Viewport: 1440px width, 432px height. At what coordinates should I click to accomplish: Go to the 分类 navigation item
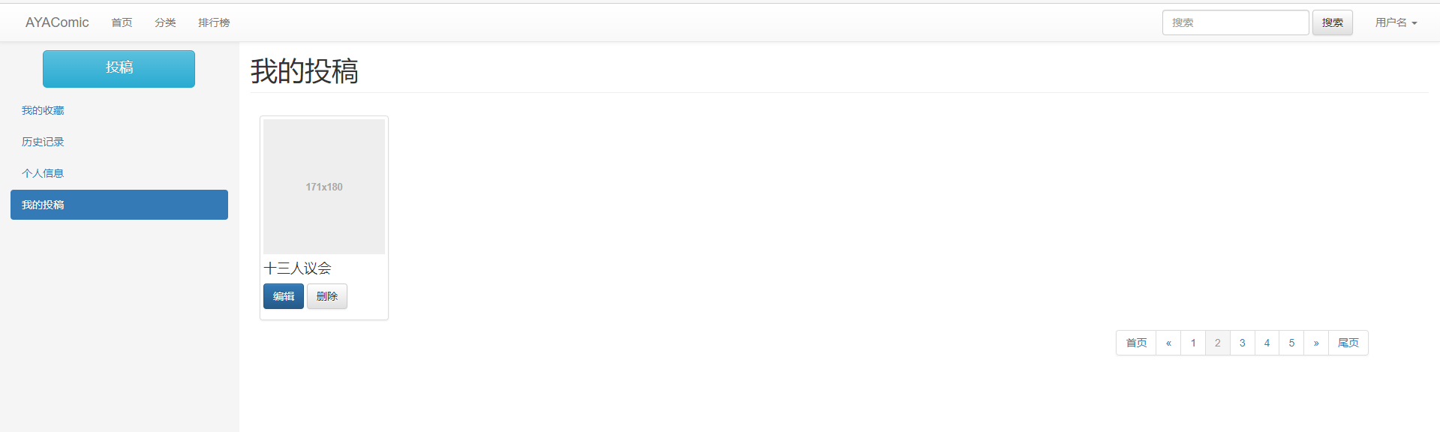pos(165,22)
